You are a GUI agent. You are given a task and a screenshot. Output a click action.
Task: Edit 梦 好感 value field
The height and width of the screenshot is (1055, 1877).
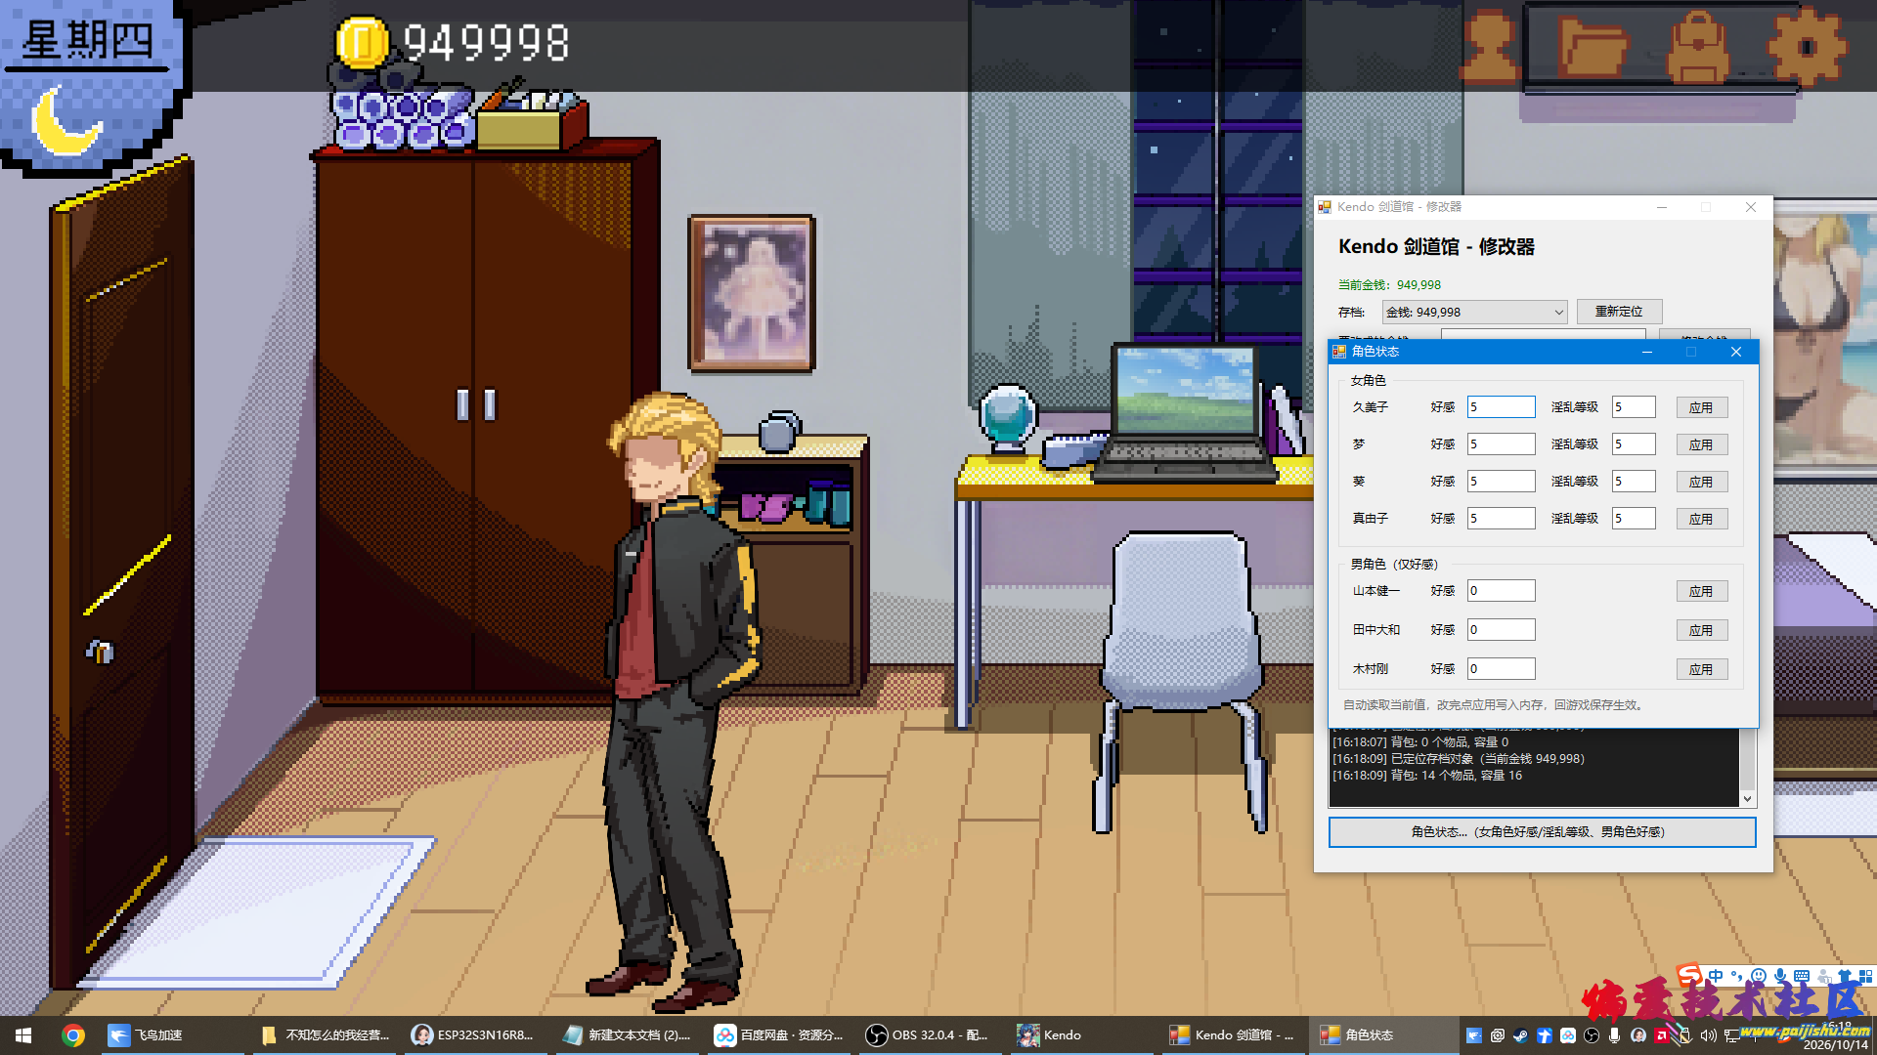(1501, 444)
